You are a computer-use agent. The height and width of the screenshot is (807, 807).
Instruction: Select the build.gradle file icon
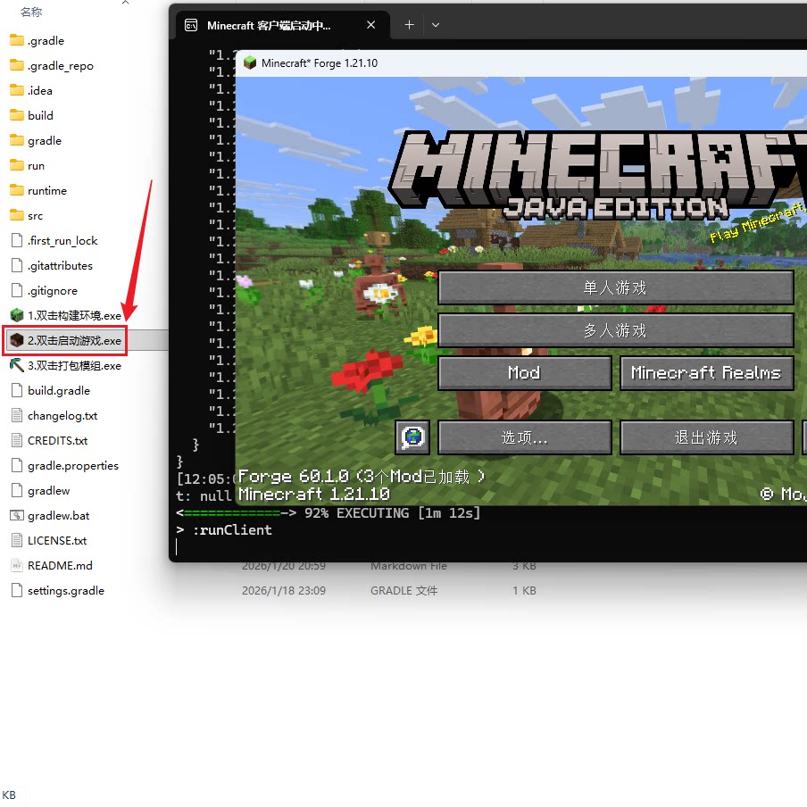[x=16, y=391]
